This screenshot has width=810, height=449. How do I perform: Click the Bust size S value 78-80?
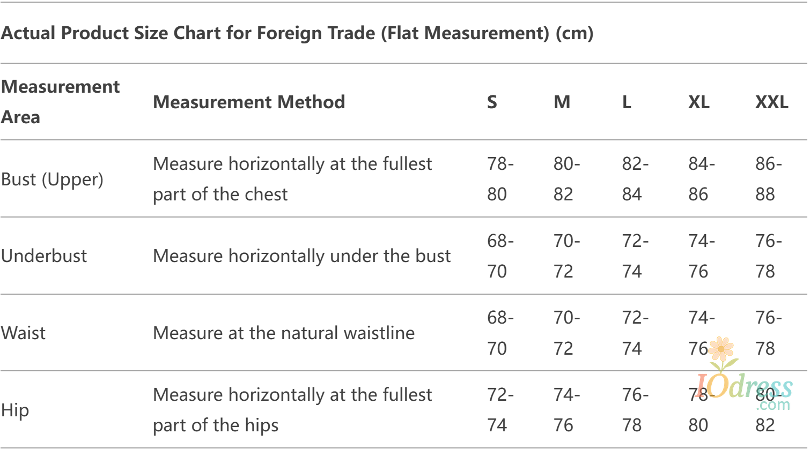499,179
